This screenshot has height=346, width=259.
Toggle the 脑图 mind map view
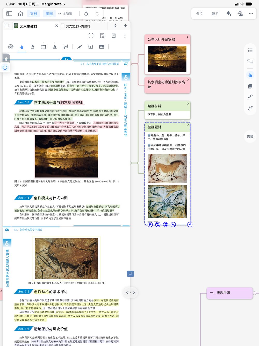click(49, 13)
